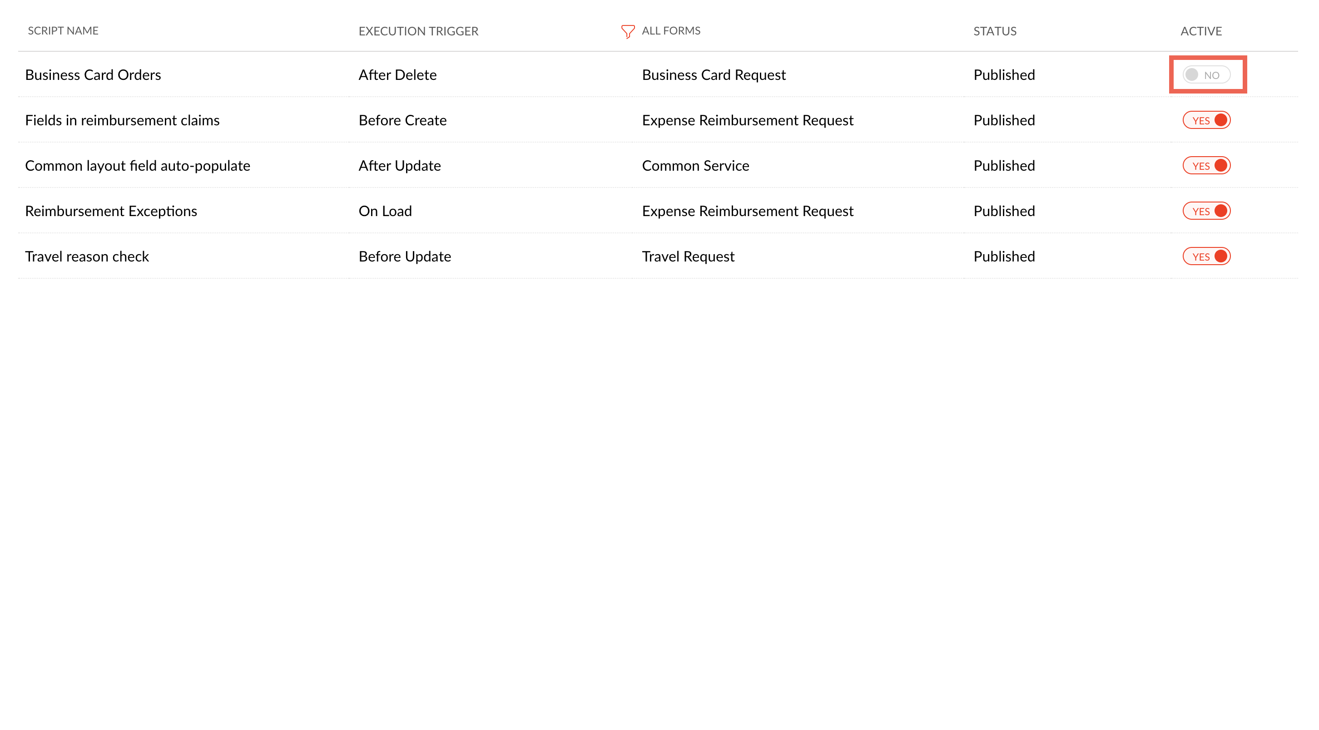This screenshot has width=1319, height=730.
Task: Open the Reimbursement Exceptions script
Action: tap(111, 211)
